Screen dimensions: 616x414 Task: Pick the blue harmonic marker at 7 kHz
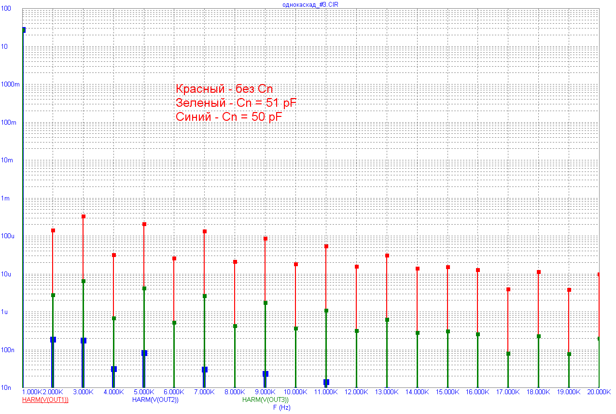pyautogui.click(x=205, y=370)
